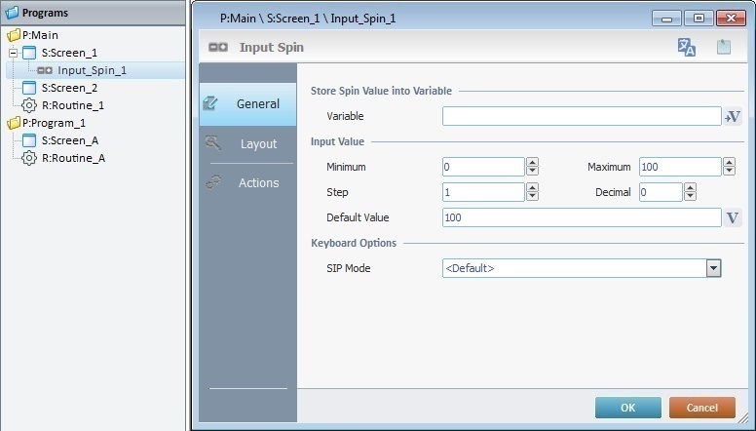Increment the Decimal spinner value

[x=689, y=188]
